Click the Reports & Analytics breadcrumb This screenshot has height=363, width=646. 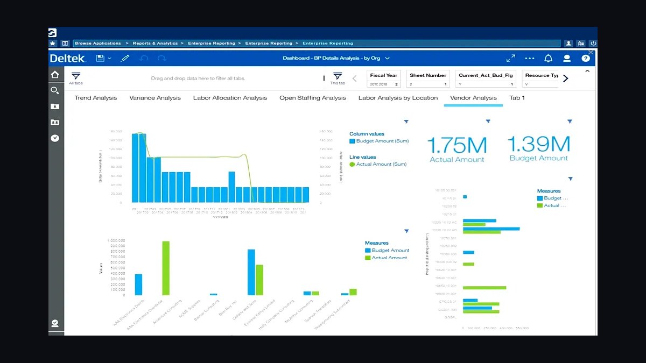(x=155, y=43)
